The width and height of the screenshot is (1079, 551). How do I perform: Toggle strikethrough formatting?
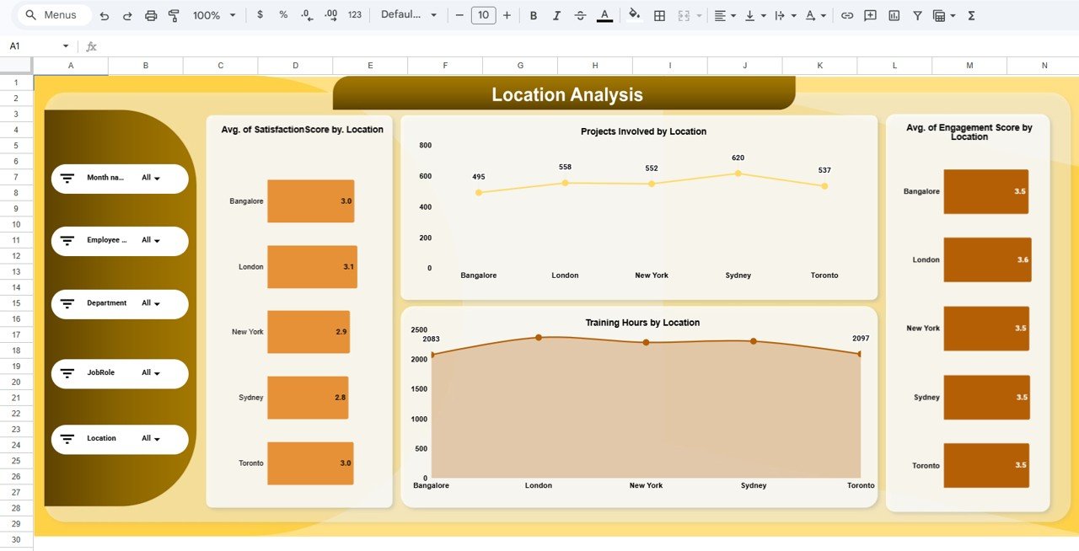click(580, 15)
